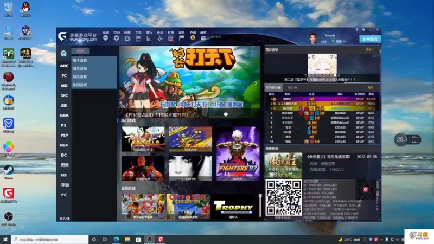Open the KOF98 game thumbnail
This screenshot has height=244, width=434.
[190, 169]
